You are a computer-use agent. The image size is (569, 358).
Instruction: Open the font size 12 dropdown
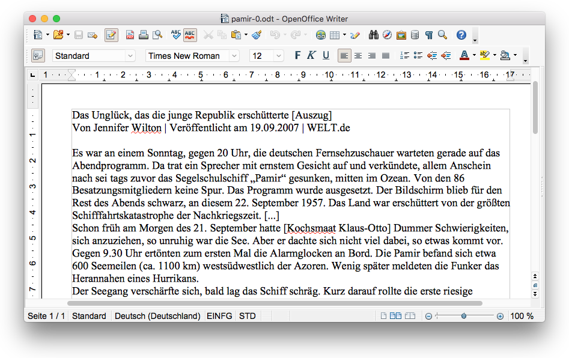click(x=279, y=56)
